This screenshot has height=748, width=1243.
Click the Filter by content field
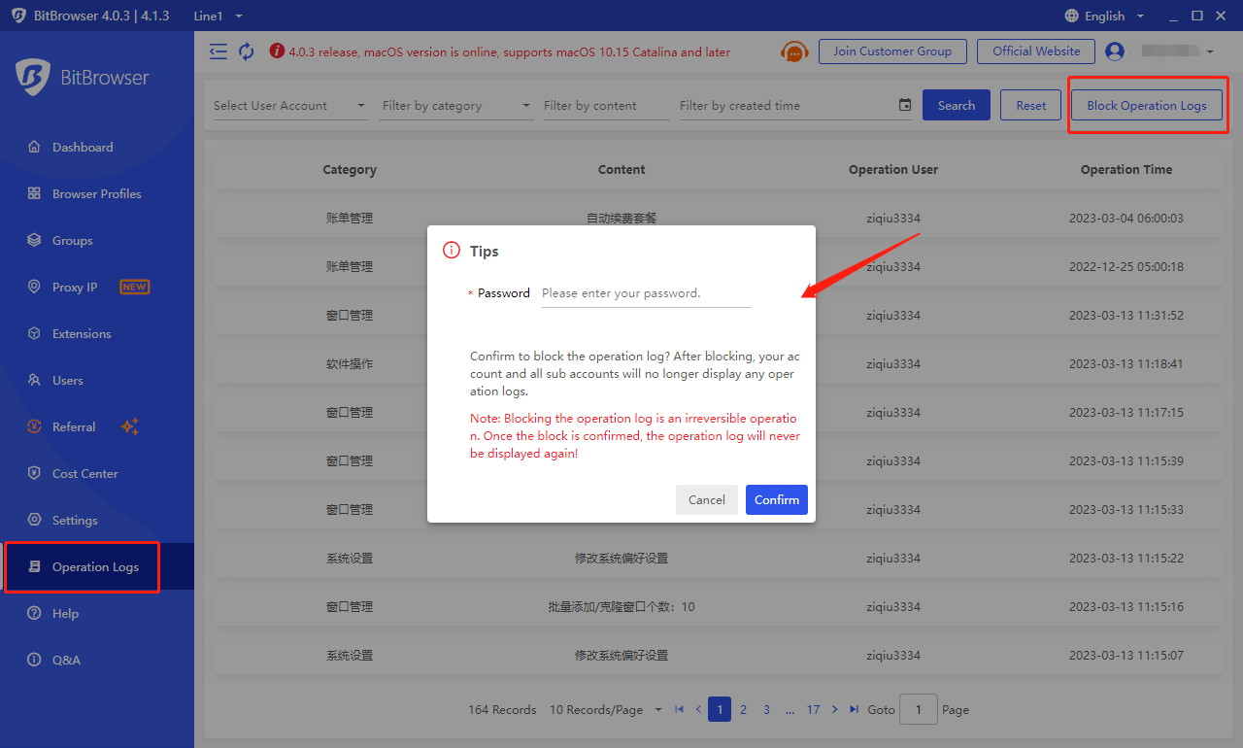pos(607,105)
